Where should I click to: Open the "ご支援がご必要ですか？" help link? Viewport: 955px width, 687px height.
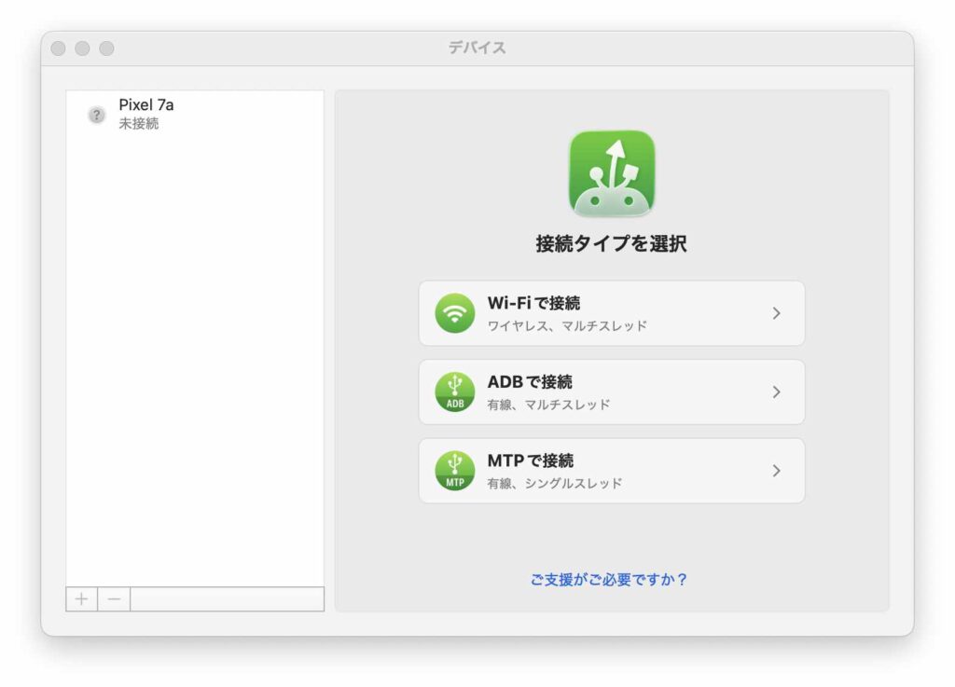[609, 580]
